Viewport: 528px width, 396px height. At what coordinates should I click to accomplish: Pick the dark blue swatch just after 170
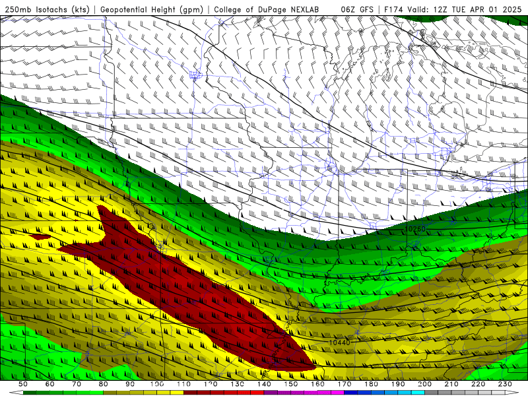(351, 393)
